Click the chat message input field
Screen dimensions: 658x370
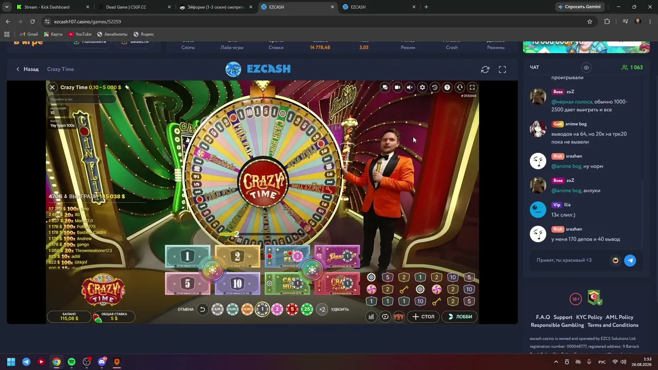coord(571,260)
